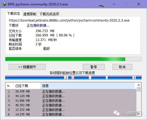Select thread row 1 with 35.478 MB
The image size is (147, 120).
pos(71,91)
